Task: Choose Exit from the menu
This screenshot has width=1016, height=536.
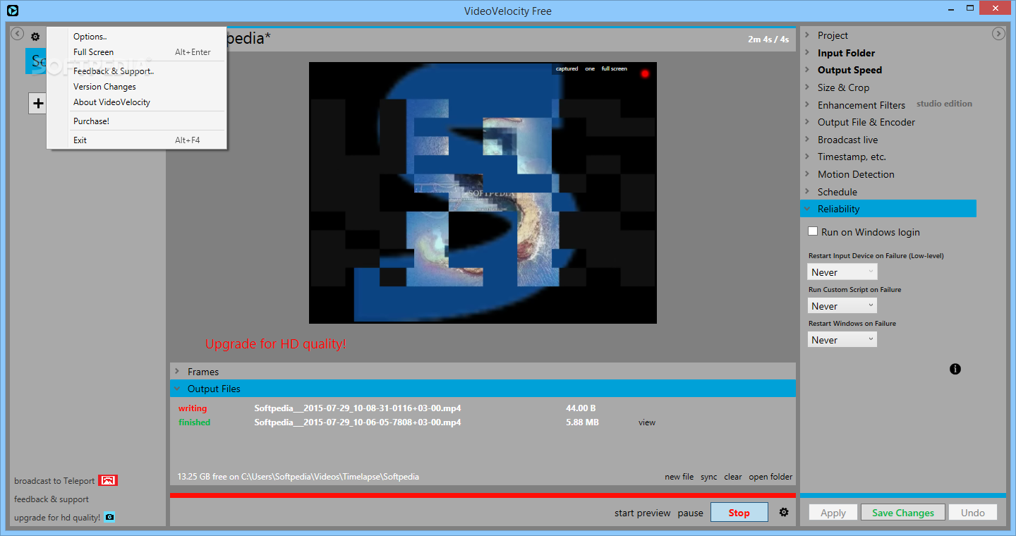Action: pos(136,140)
